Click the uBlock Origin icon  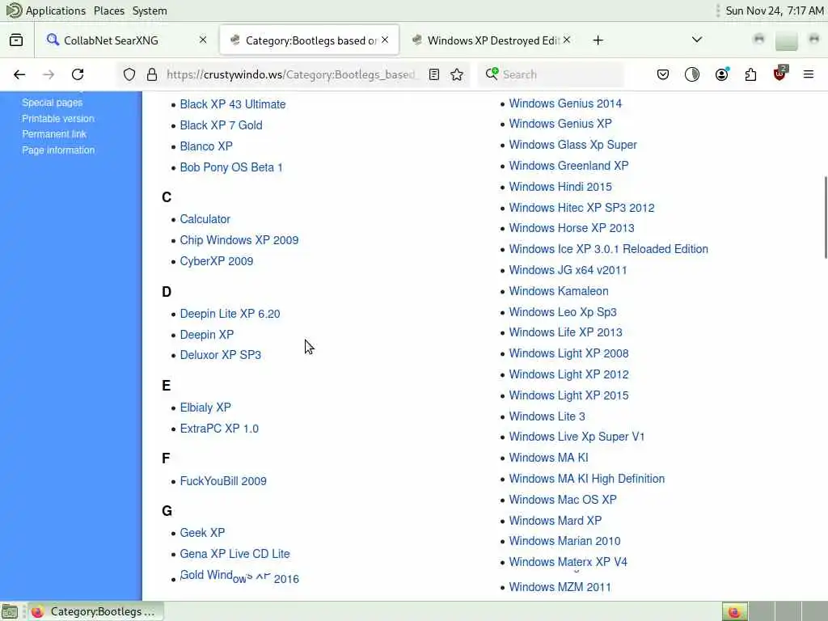click(x=780, y=74)
